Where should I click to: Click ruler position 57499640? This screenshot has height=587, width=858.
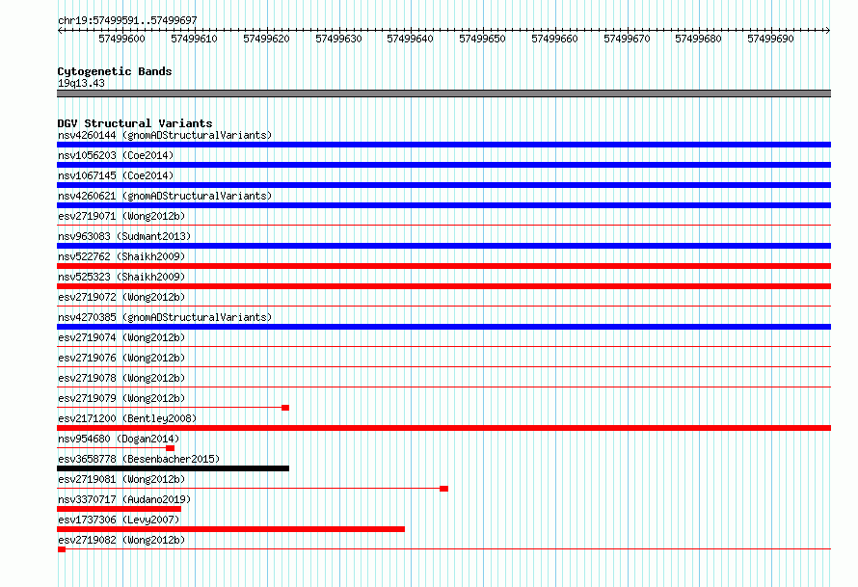coord(411,39)
